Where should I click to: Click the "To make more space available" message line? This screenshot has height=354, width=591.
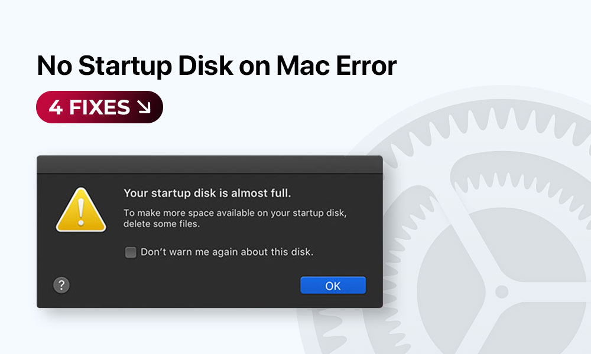coord(235,213)
